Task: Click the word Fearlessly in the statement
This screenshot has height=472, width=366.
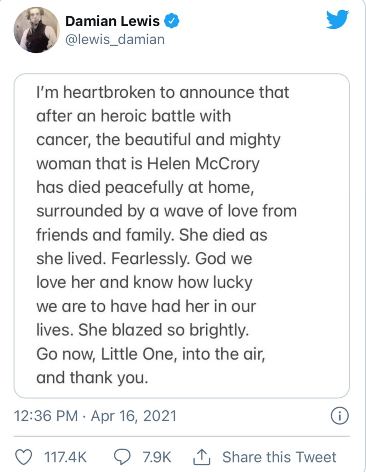Action: point(151,259)
